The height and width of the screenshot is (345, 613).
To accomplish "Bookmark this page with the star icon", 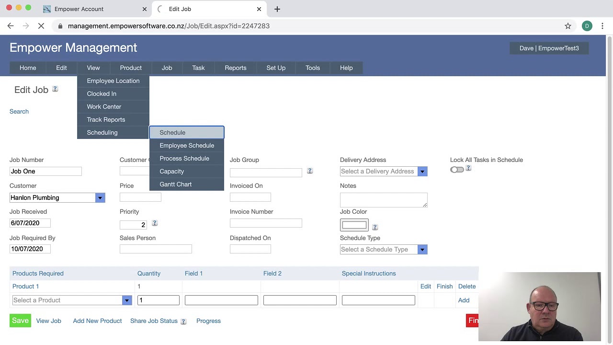I will 568,26.
